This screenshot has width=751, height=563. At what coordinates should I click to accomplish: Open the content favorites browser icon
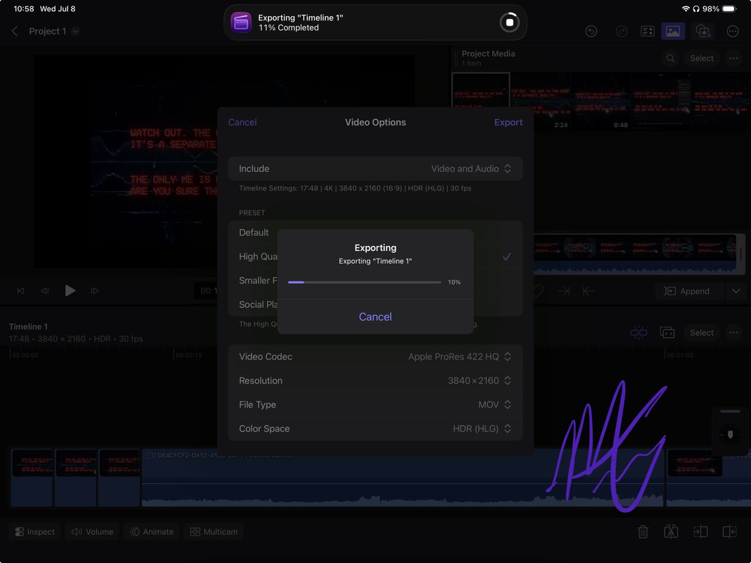(x=703, y=31)
